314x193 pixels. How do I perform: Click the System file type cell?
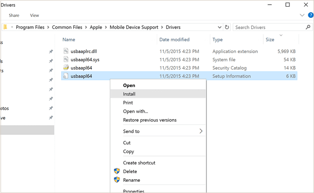point(224,60)
